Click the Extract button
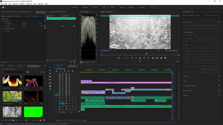Viewport: 223px width, 125px height. (x=157, y=58)
